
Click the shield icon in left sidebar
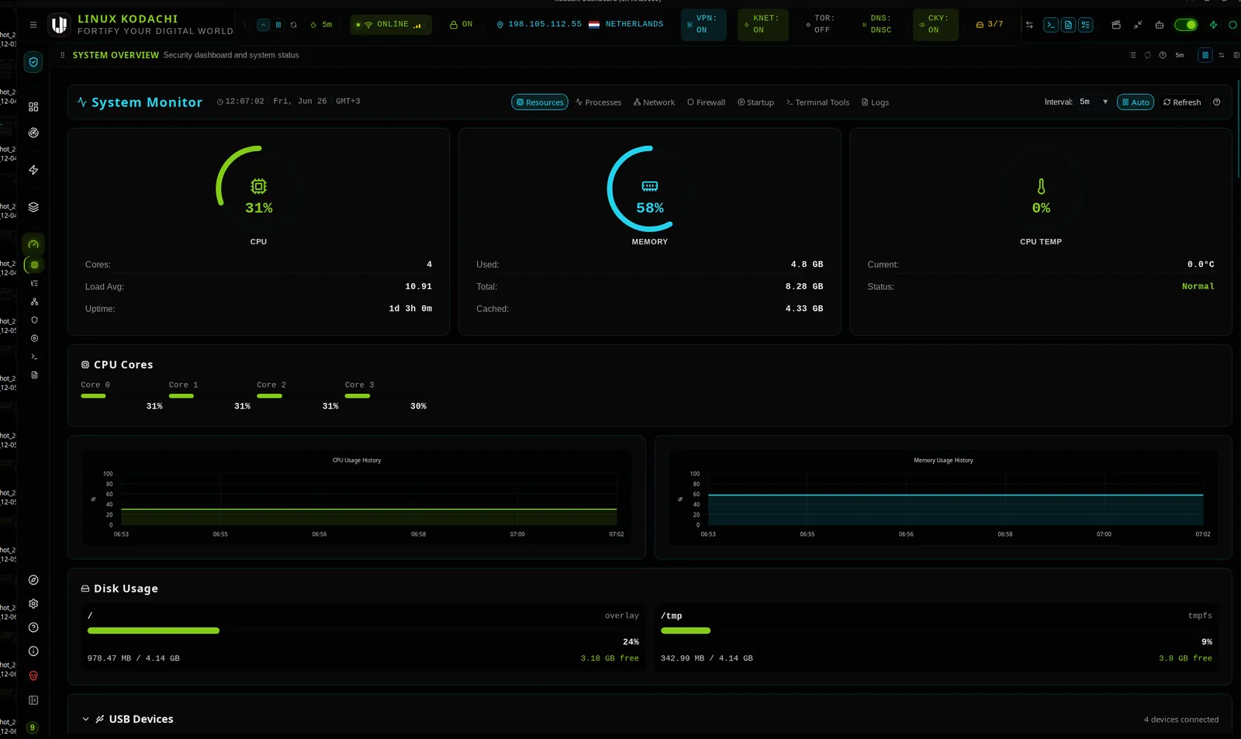click(x=33, y=62)
